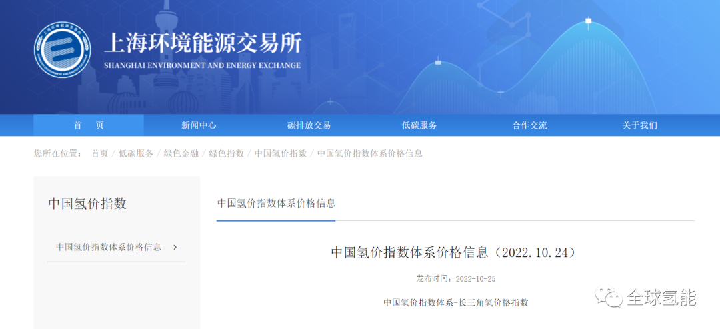Navigate to 低碳服务 breadcrumb link
720x329 pixels.
tap(136, 153)
